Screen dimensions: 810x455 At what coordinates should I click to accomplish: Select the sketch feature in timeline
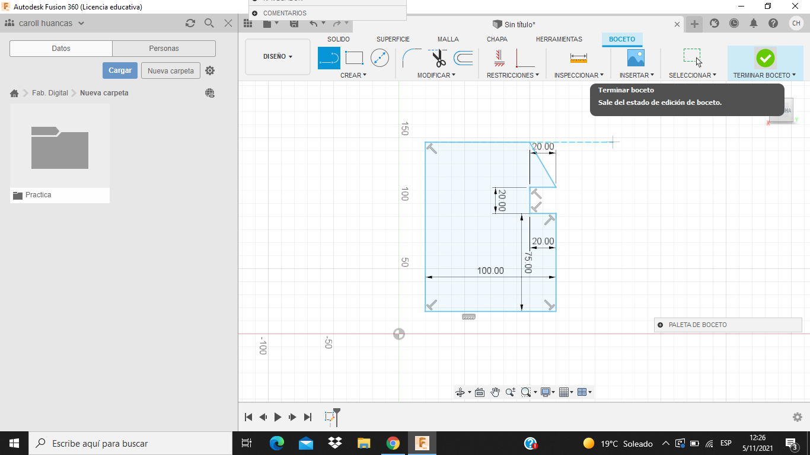(330, 417)
